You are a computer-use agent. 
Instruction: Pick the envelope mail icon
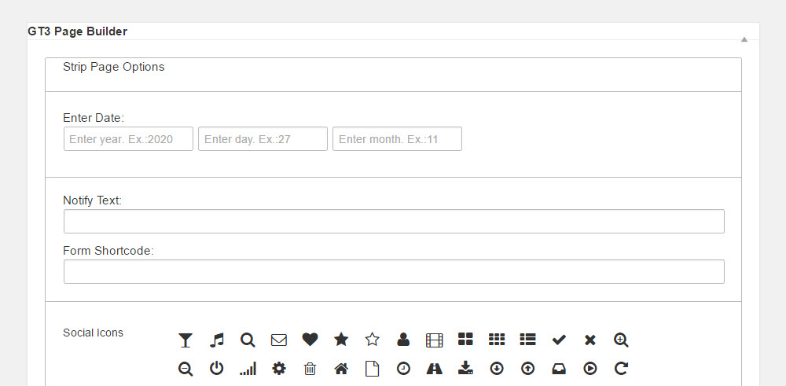tap(279, 340)
